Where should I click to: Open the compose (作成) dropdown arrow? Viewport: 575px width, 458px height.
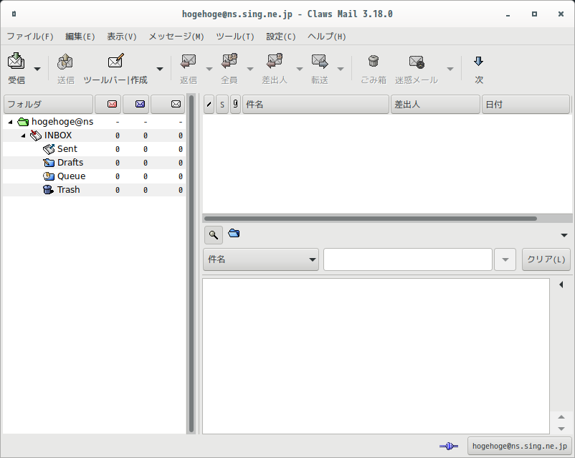(160, 69)
